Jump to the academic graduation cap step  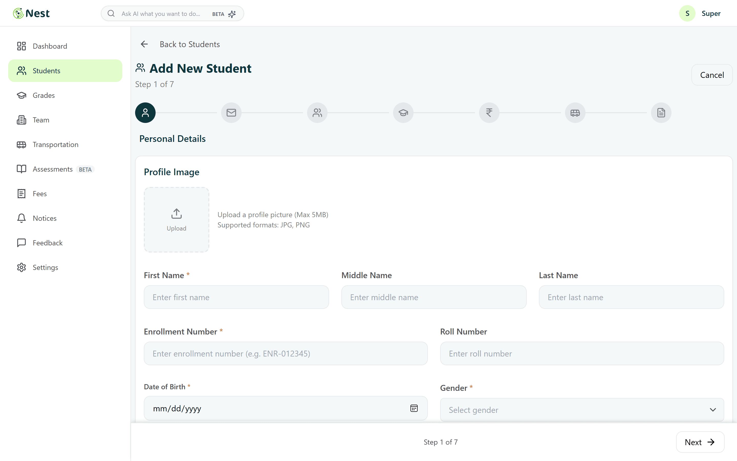point(403,113)
